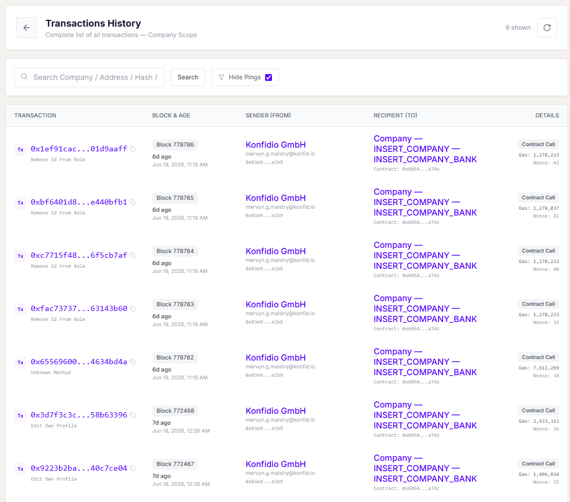Open Konfidio GmbH sender in Block 778786 row
570x502 pixels.
(x=276, y=145)
